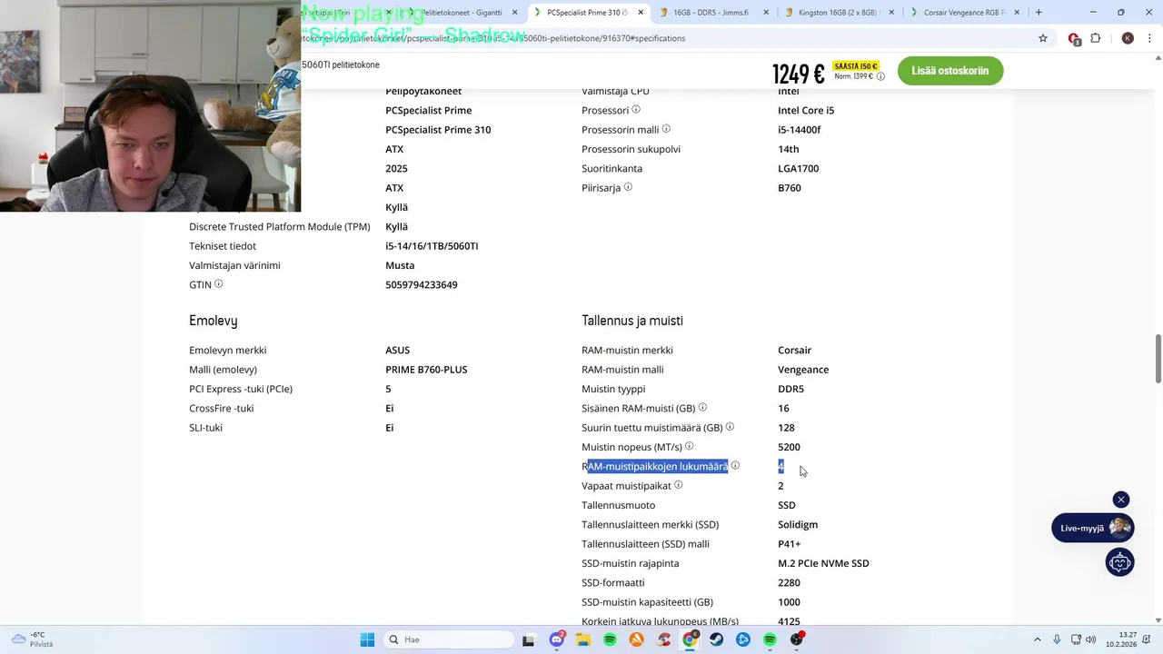Open the weather widget showing -6°C
Screen dimensions: 1163x654
coord(32,639)
